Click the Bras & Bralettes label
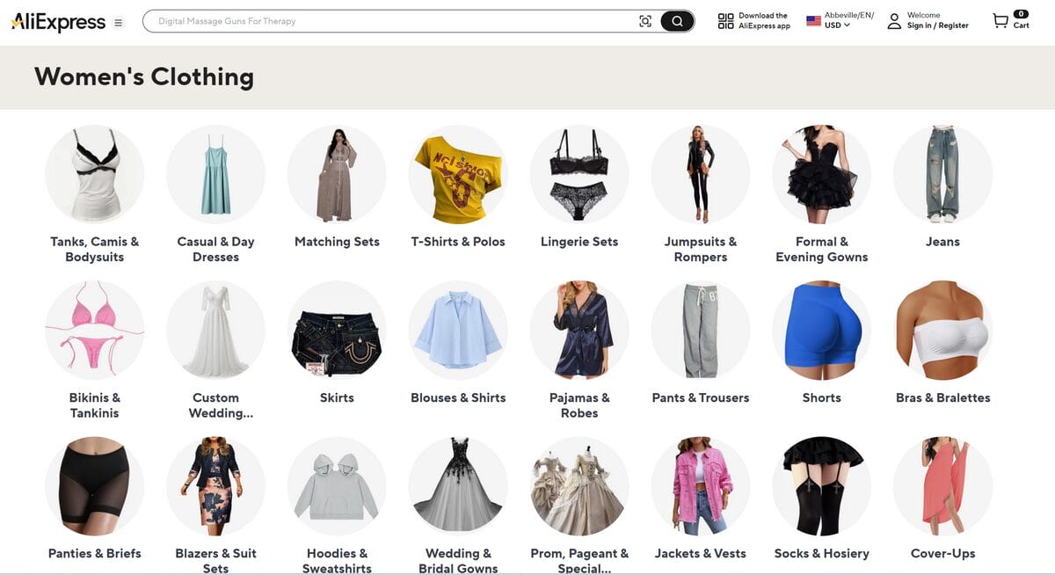This screenshot has width=1055, height=575. (x=942, y=397)
